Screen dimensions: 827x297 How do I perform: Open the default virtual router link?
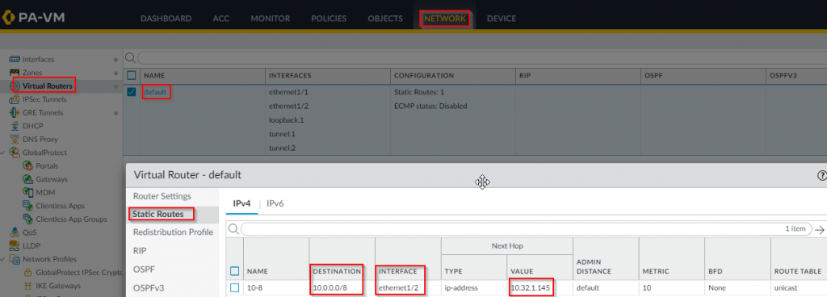coord(155,92)
